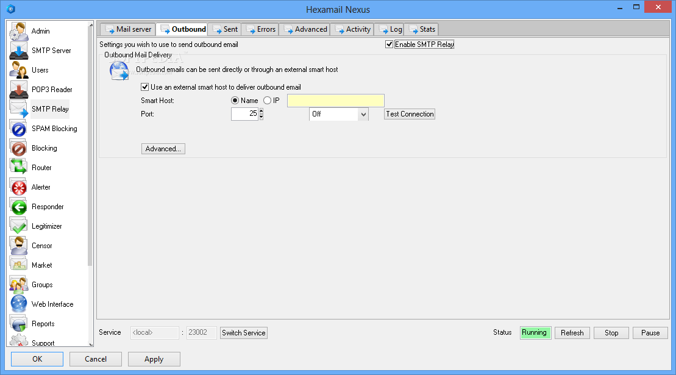Screen dimensions: 676x375
Task: Click the Refresh status button
Action: tap(572, 333)
